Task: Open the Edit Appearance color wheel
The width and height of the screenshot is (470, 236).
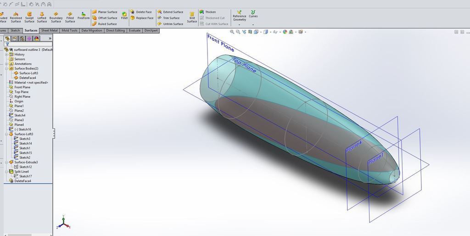Action: click(x=285, y=32)
